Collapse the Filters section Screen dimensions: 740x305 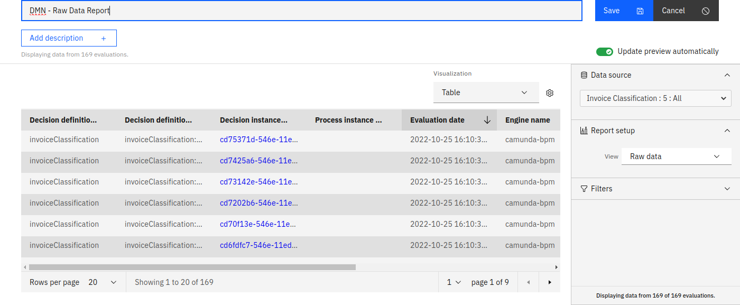pos(727,188)
